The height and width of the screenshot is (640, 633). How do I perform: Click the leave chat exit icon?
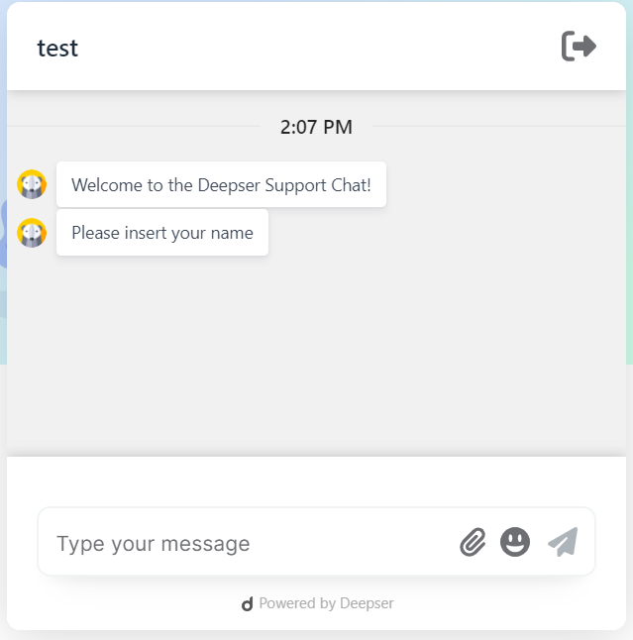pyautogui.click(x=579, y=47)
